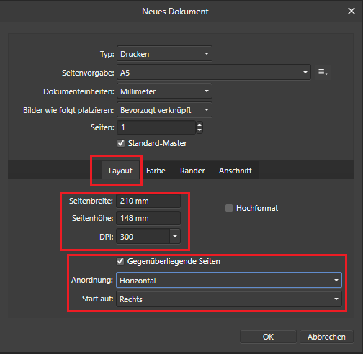Expand the DPI dropdown arrow

point(175,237)
